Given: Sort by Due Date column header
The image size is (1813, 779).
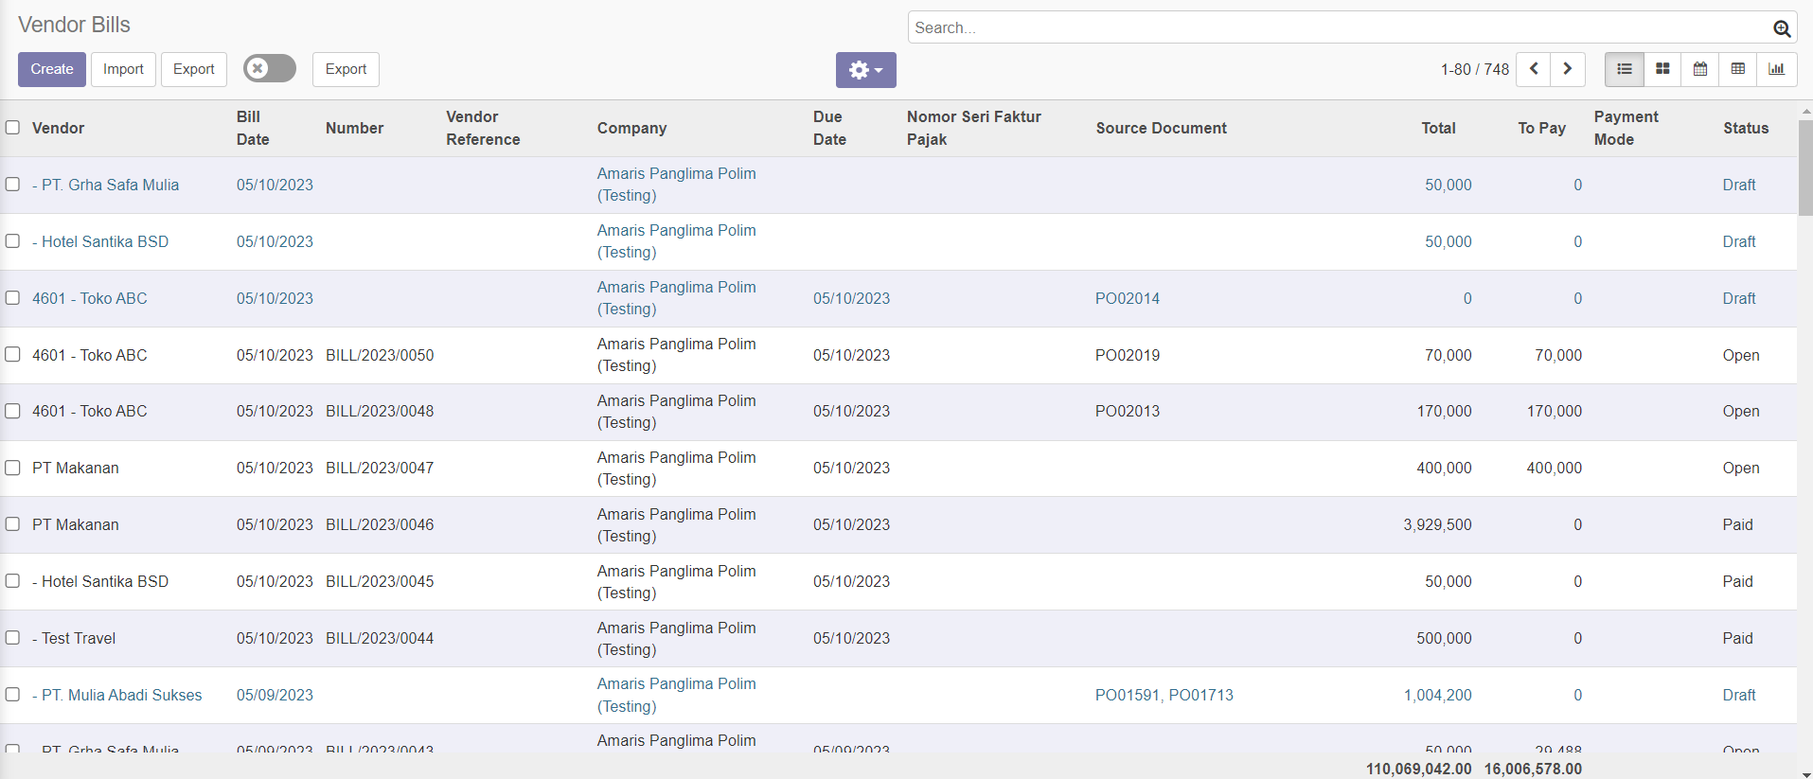Looking at the screenshot, I should (829, 128).
